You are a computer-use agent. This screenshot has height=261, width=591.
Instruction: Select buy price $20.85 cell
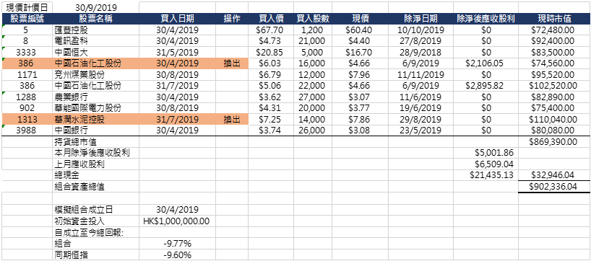pyautogui.click(x=271, y=53)
